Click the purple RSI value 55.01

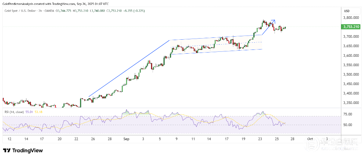click(x=28, y=112)
